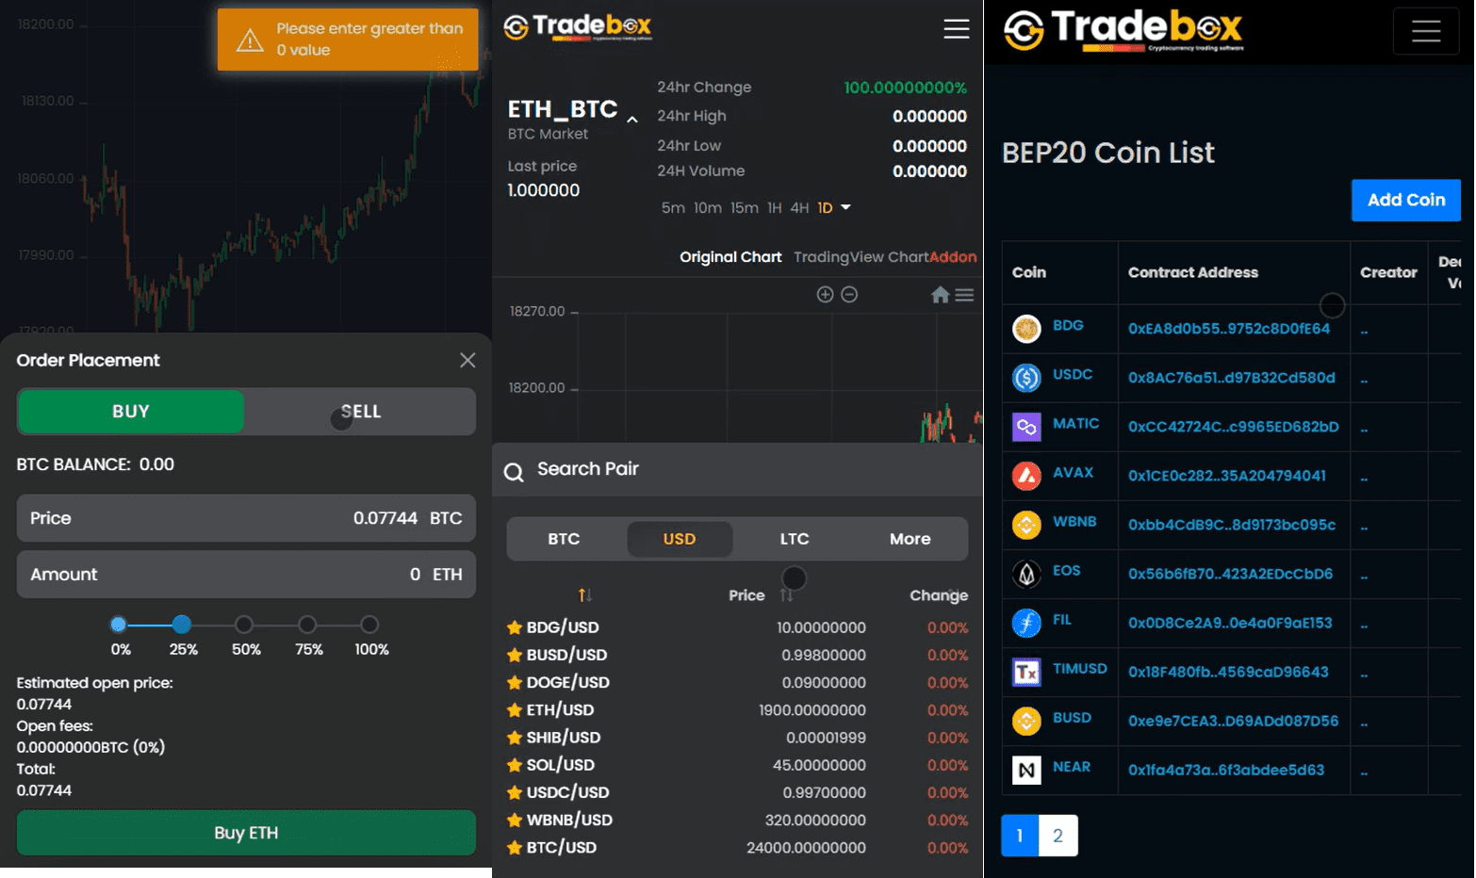Click the TIMUSD coin icon
Image resolution: width=1476 pixels, height=878 pixels.
1026,672
